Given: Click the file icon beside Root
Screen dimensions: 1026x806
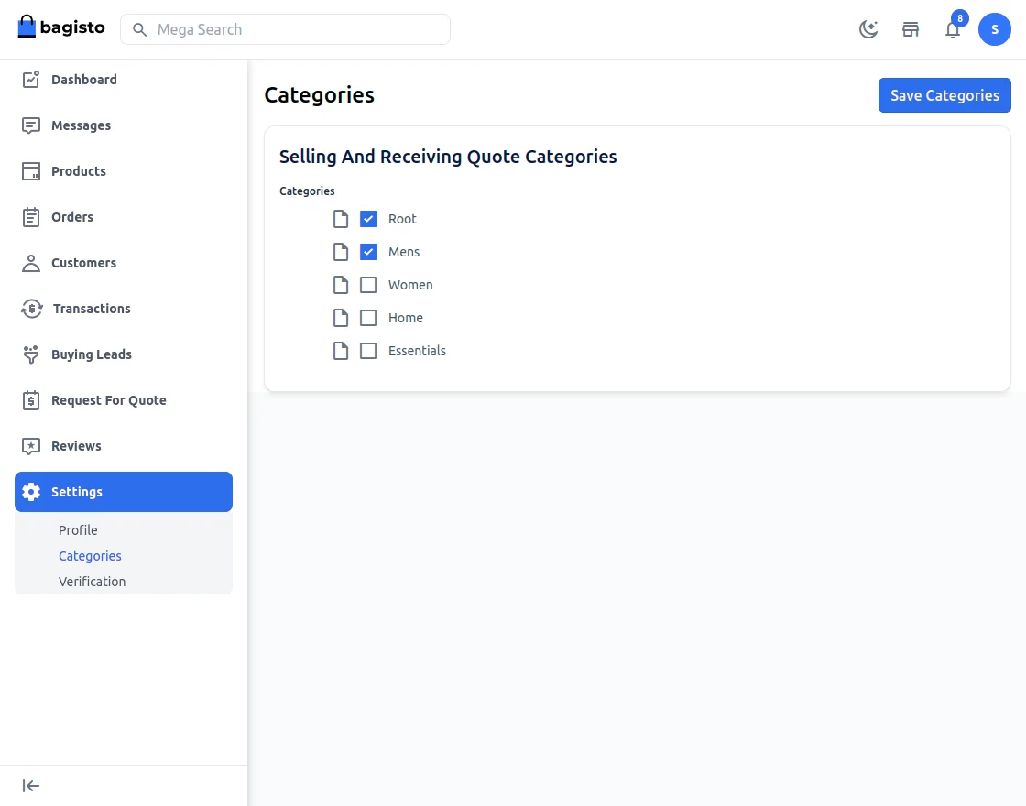Looking at the screenshot, I should pos(341,219).
